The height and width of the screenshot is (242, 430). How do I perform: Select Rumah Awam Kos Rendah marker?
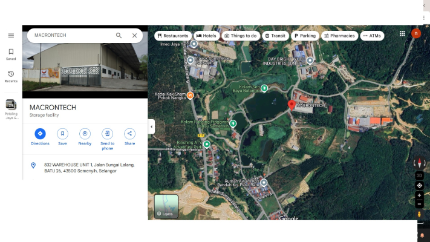pyautogui.click(x=264, y=183)
